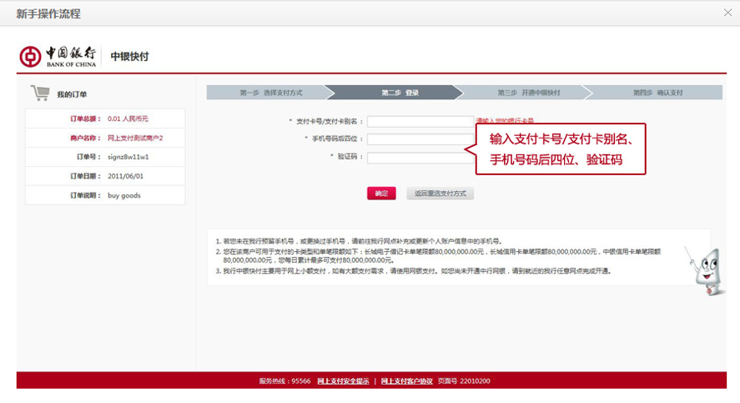Click the order amount 0.01 人民币元
This screenshot has width=740, height=403.
[128, 118]
